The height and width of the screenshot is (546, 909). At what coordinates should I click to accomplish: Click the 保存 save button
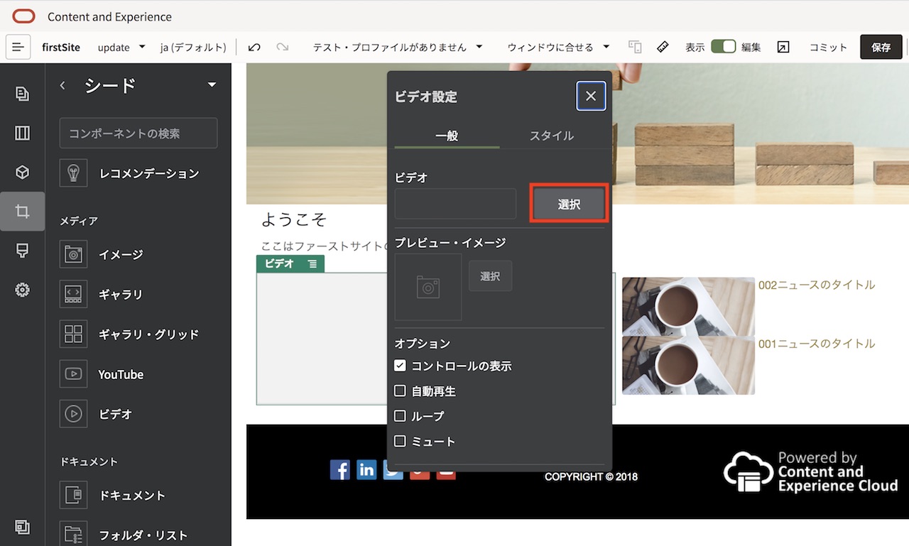coord(881,47)
